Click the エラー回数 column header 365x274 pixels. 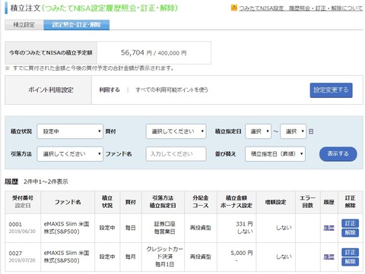tap(307, 202)
